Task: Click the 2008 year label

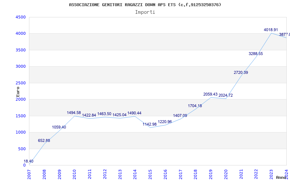Action: (44, 174)
